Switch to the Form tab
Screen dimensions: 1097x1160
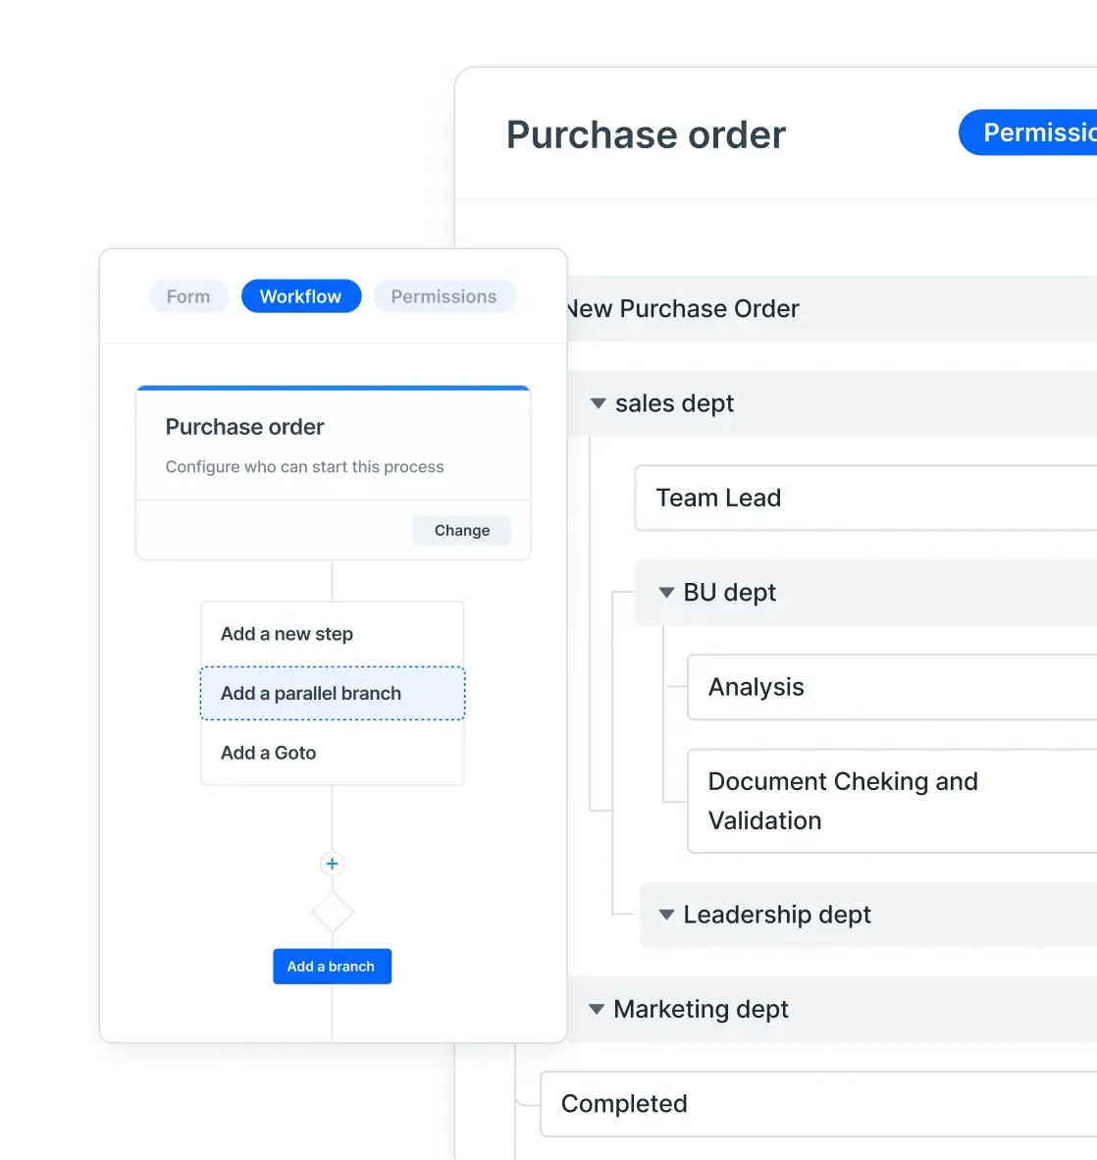pos(188,295)
